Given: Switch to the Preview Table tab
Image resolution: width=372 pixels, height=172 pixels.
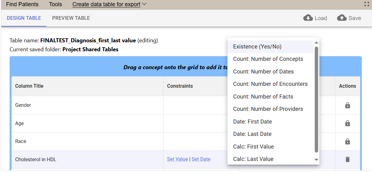Looking at the screenshot, I should click(71, 18).
